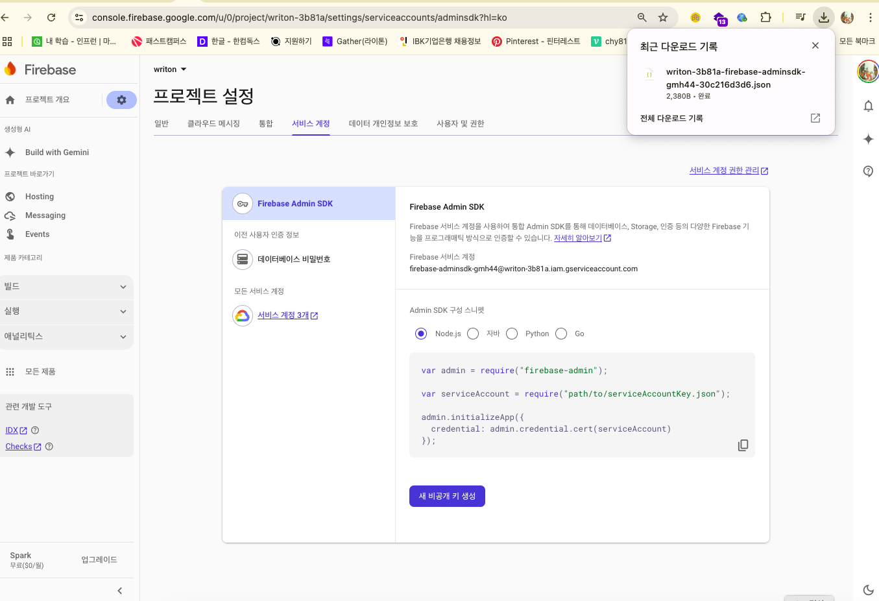Open the IDX link

[16, 430]
